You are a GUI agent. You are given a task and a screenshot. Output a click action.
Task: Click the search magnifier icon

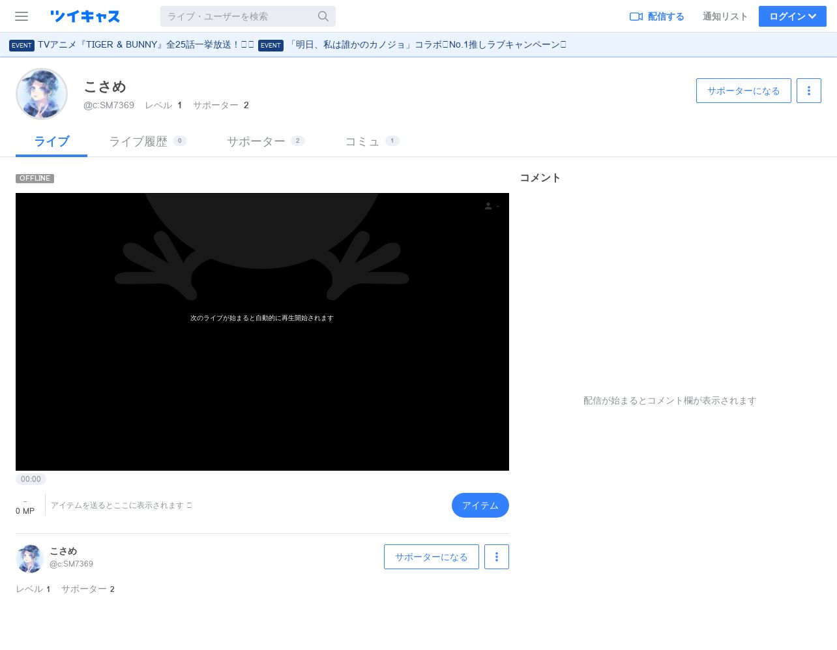[x=323, y=16]
